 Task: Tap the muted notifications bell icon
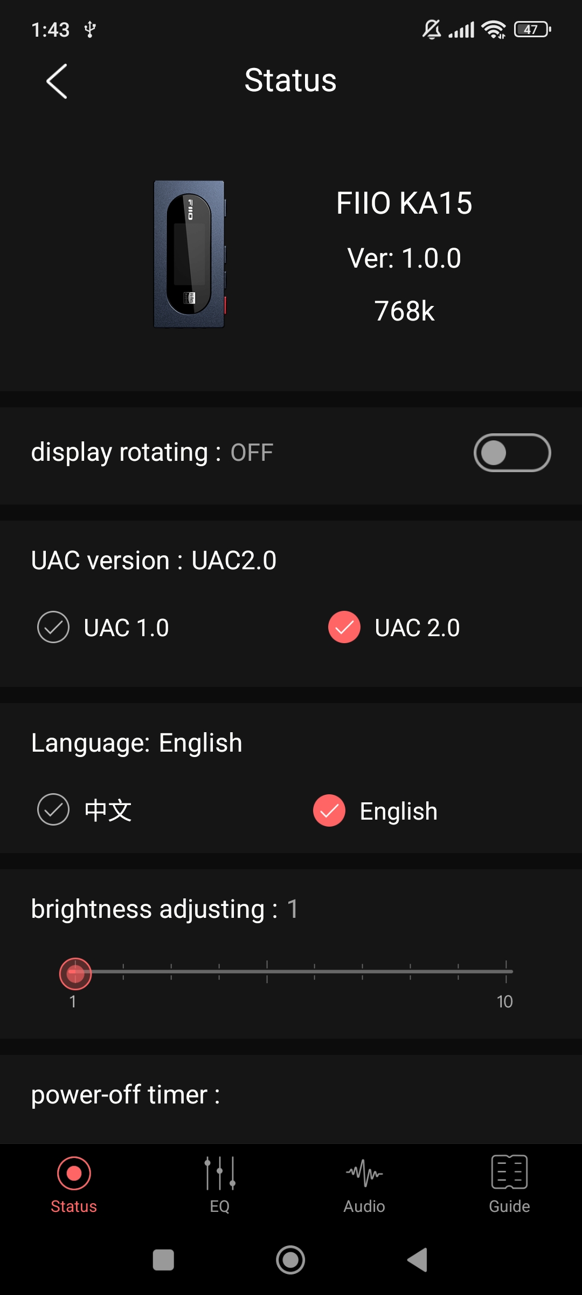[x=432, y=30]
